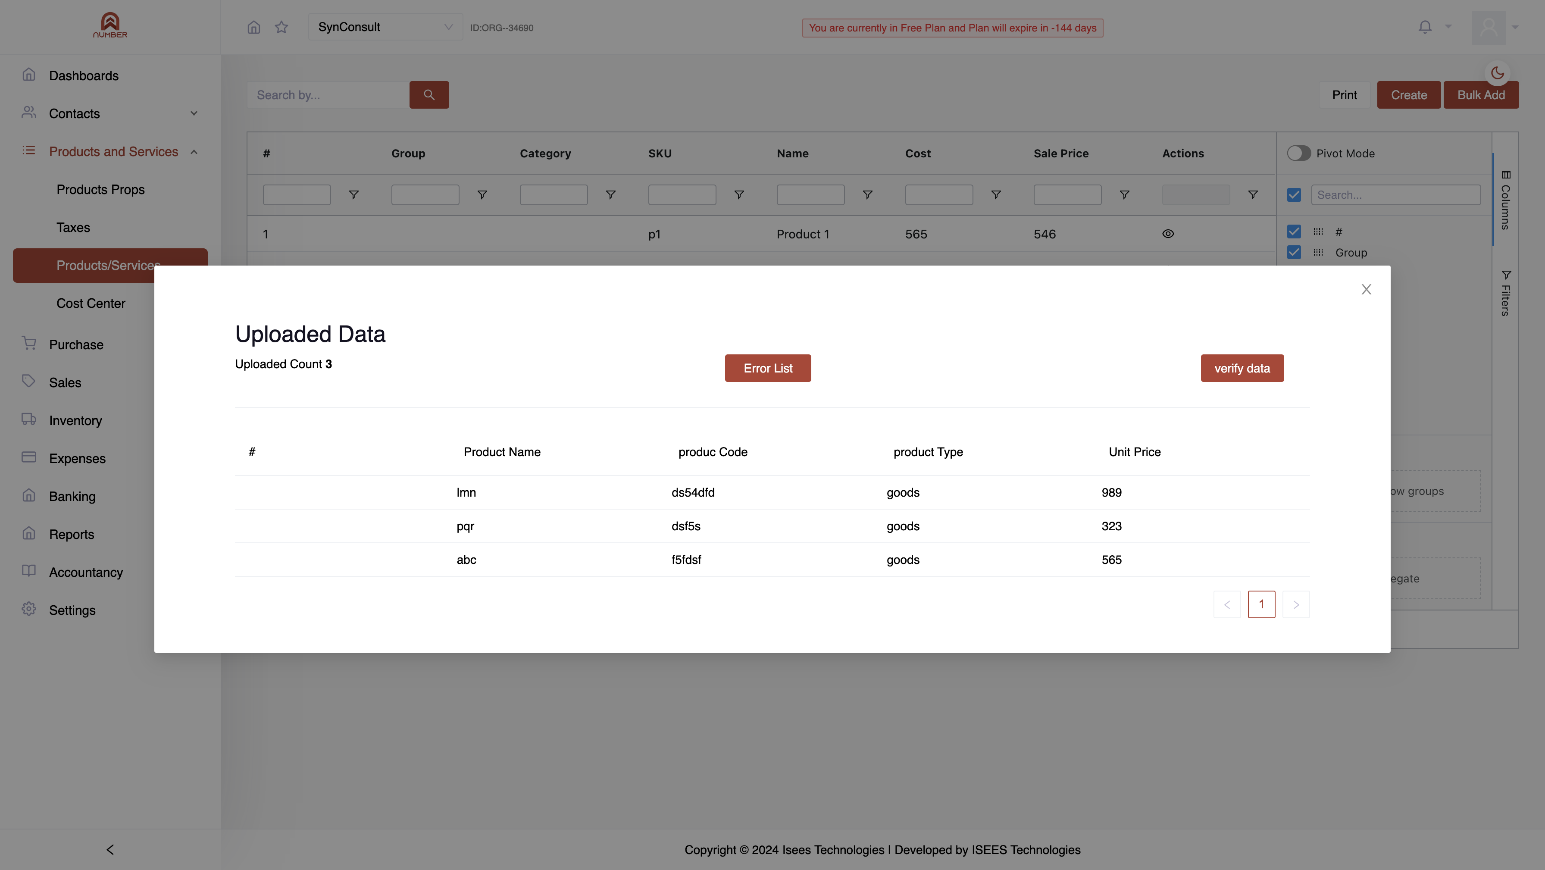Toggle Pivot Mode switch
This screenshot has height=870, width=1545.
point(1298,153)
